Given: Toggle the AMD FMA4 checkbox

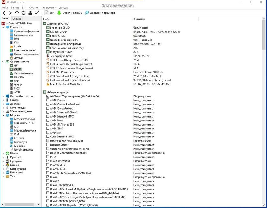Looking at the screenshot, I should pyautogui.click(x=48, y=120).
